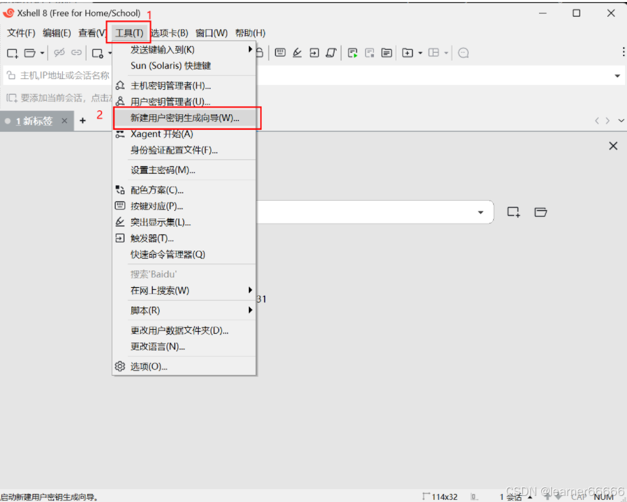Open the toolbar overflow three-dots menu
Viewport: 627px width, 502px height.
[624, 52]
